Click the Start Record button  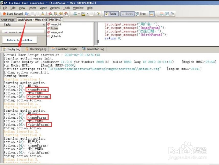13,14
